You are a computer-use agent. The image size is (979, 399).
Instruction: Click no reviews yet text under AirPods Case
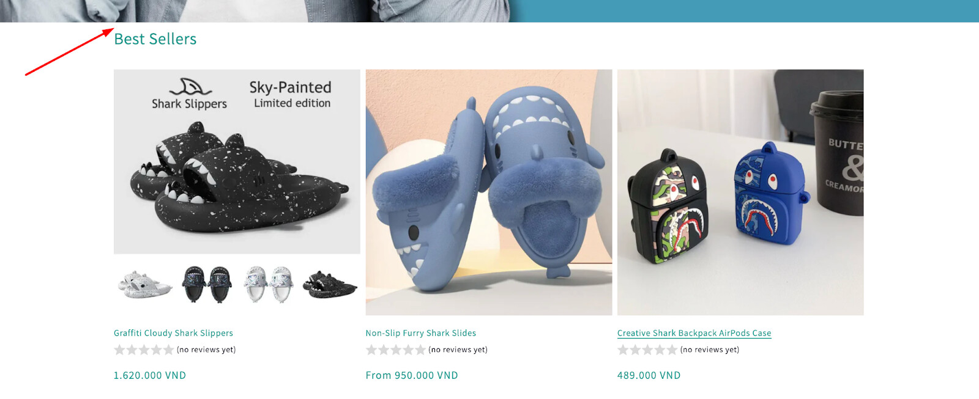click(710, 350)
